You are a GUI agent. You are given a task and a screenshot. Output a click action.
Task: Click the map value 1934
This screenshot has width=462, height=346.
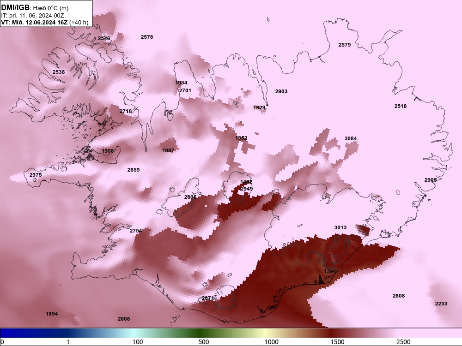pyautogui.click(x=181, y=83)
